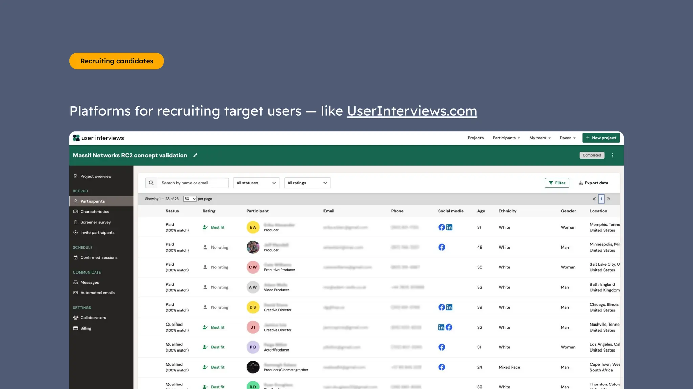Expand the Participants top menu
Viewport: 693px width, 389px height.
tap(506, 138)
